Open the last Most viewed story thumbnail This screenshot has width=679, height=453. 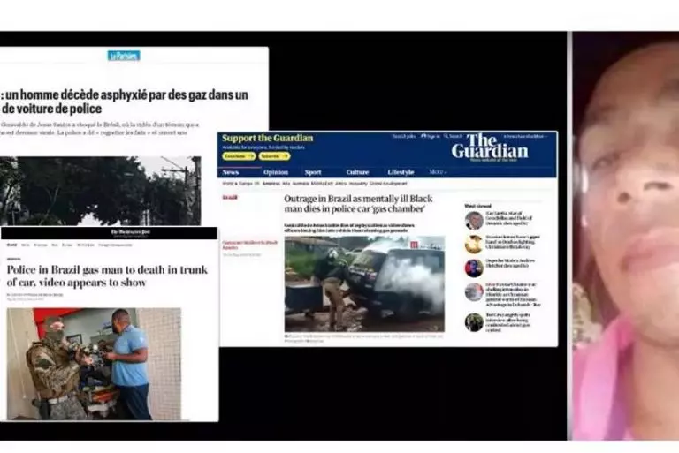tap(475, 321)
